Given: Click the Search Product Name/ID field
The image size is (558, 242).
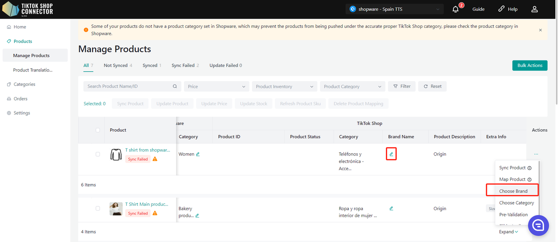Looking at the screenshot, I should (129, 86).
